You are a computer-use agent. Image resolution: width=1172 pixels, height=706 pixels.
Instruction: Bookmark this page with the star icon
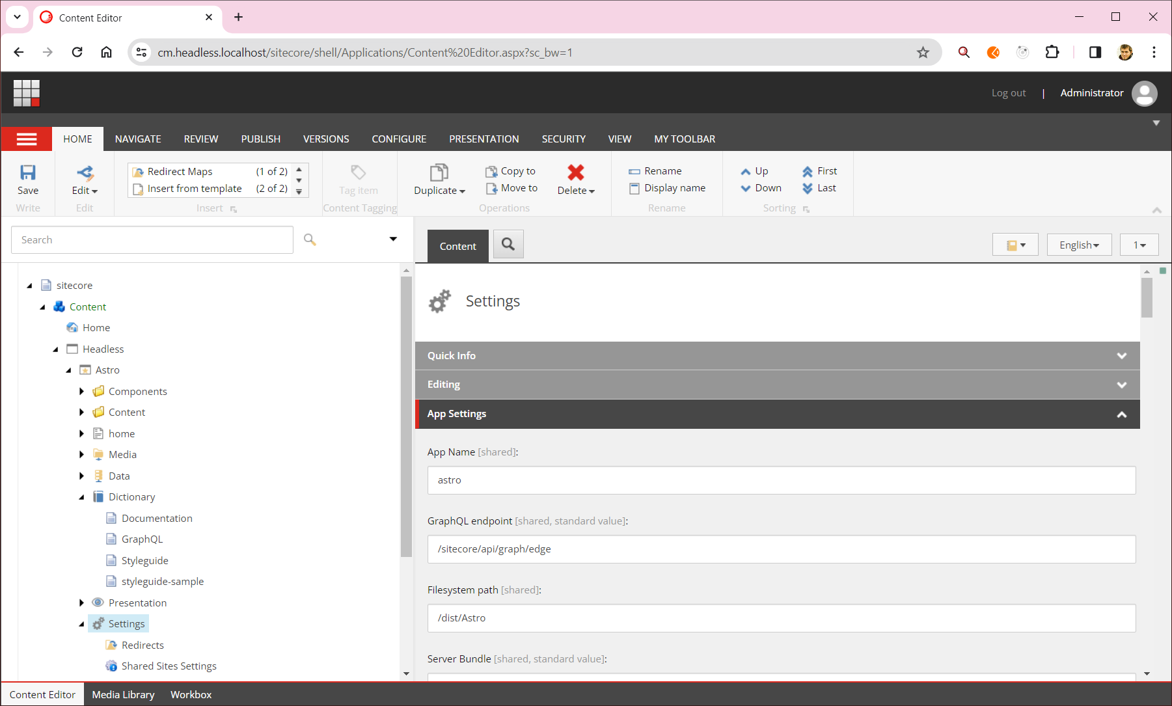pos(923,53)
